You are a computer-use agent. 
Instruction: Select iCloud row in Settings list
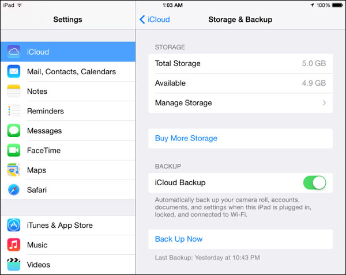[x=68, y=52]
